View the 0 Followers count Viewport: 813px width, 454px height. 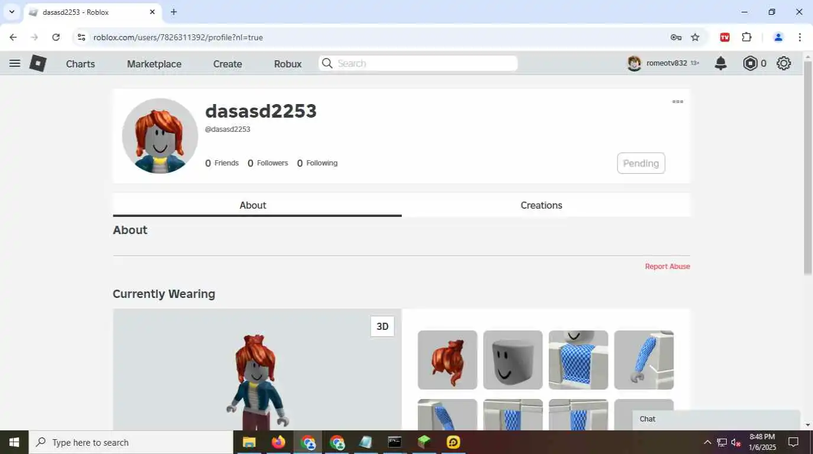point(268,163)
